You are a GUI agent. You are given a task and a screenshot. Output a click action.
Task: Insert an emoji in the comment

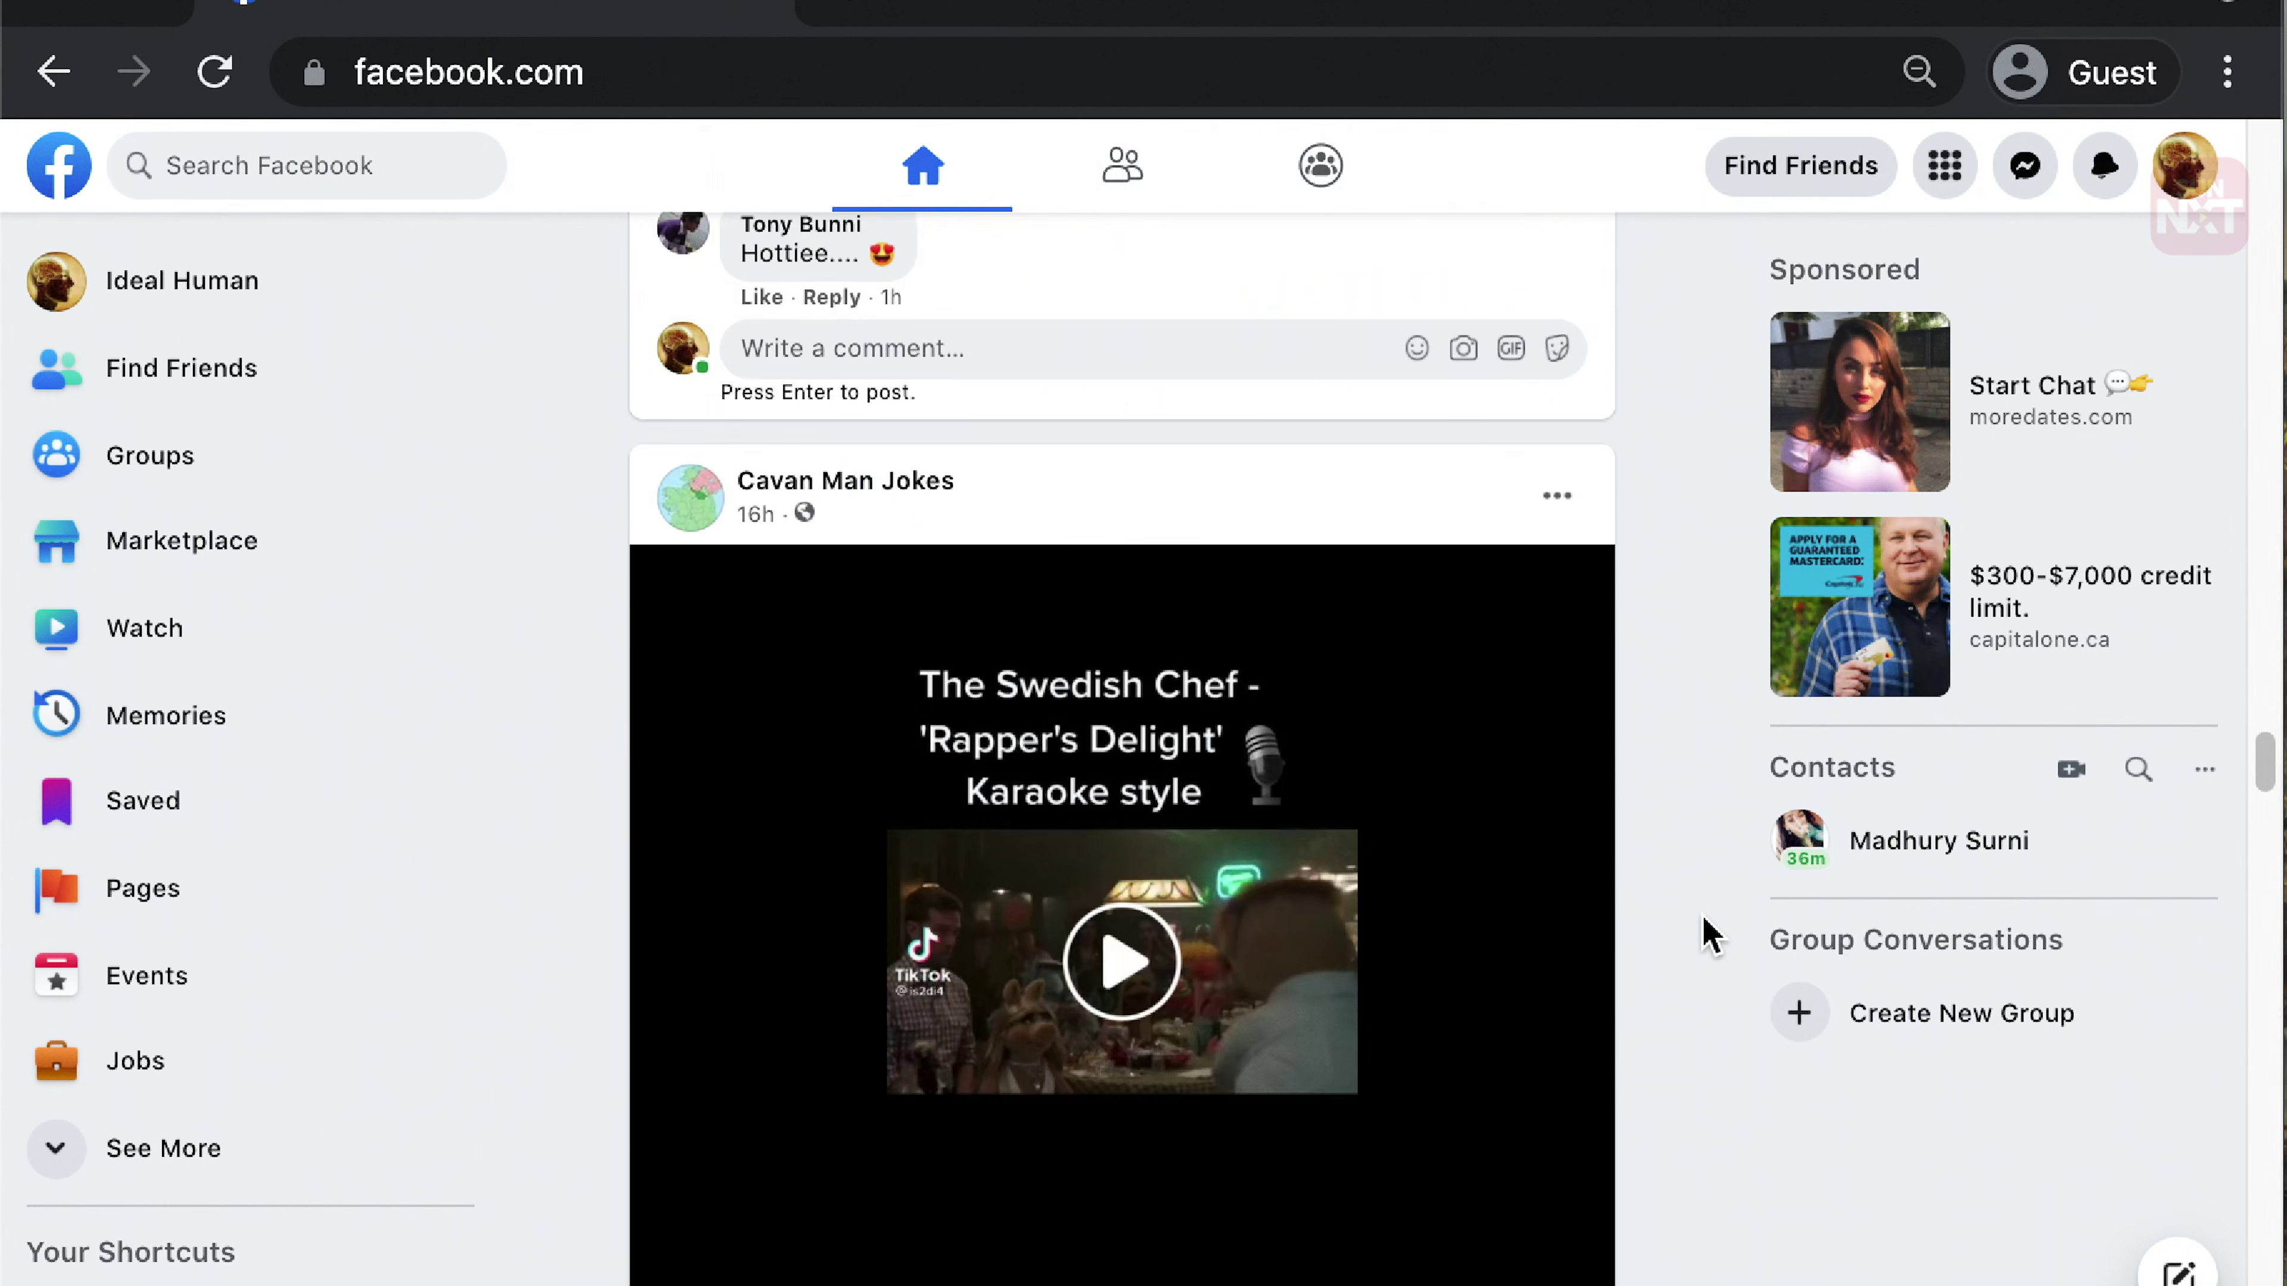tap(1417, 348)
